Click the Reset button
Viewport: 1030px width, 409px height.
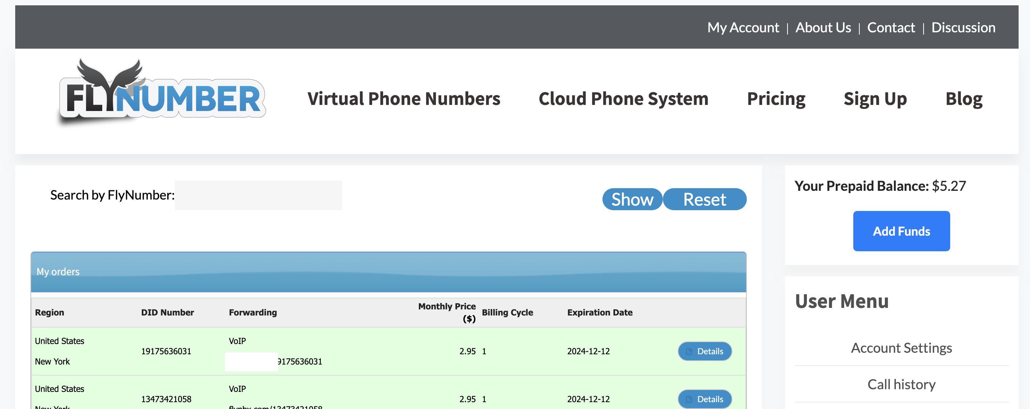[x=705, y=199]
